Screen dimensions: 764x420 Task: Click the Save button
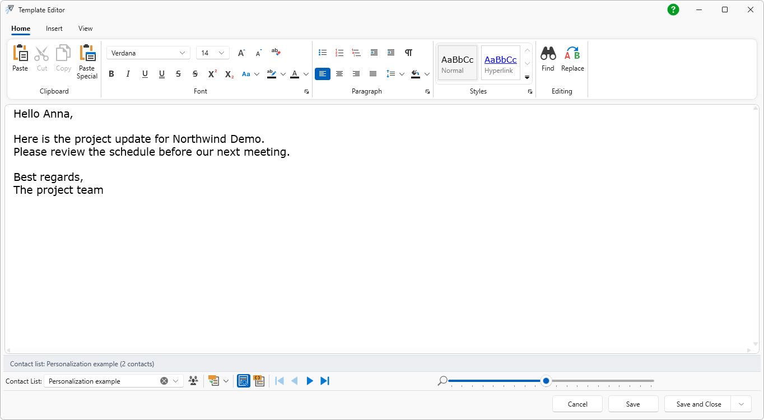click(633, 404)
